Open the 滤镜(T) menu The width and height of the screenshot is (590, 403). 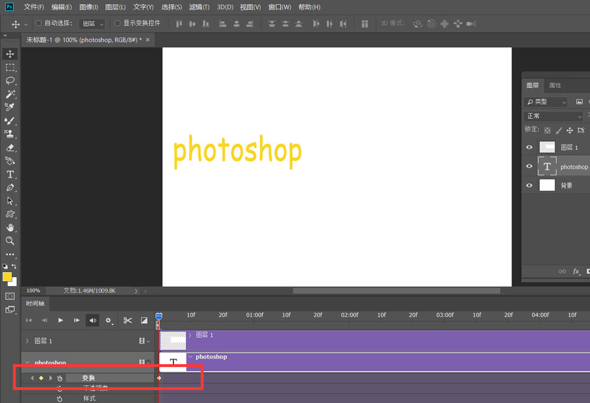tap(199, 7)
